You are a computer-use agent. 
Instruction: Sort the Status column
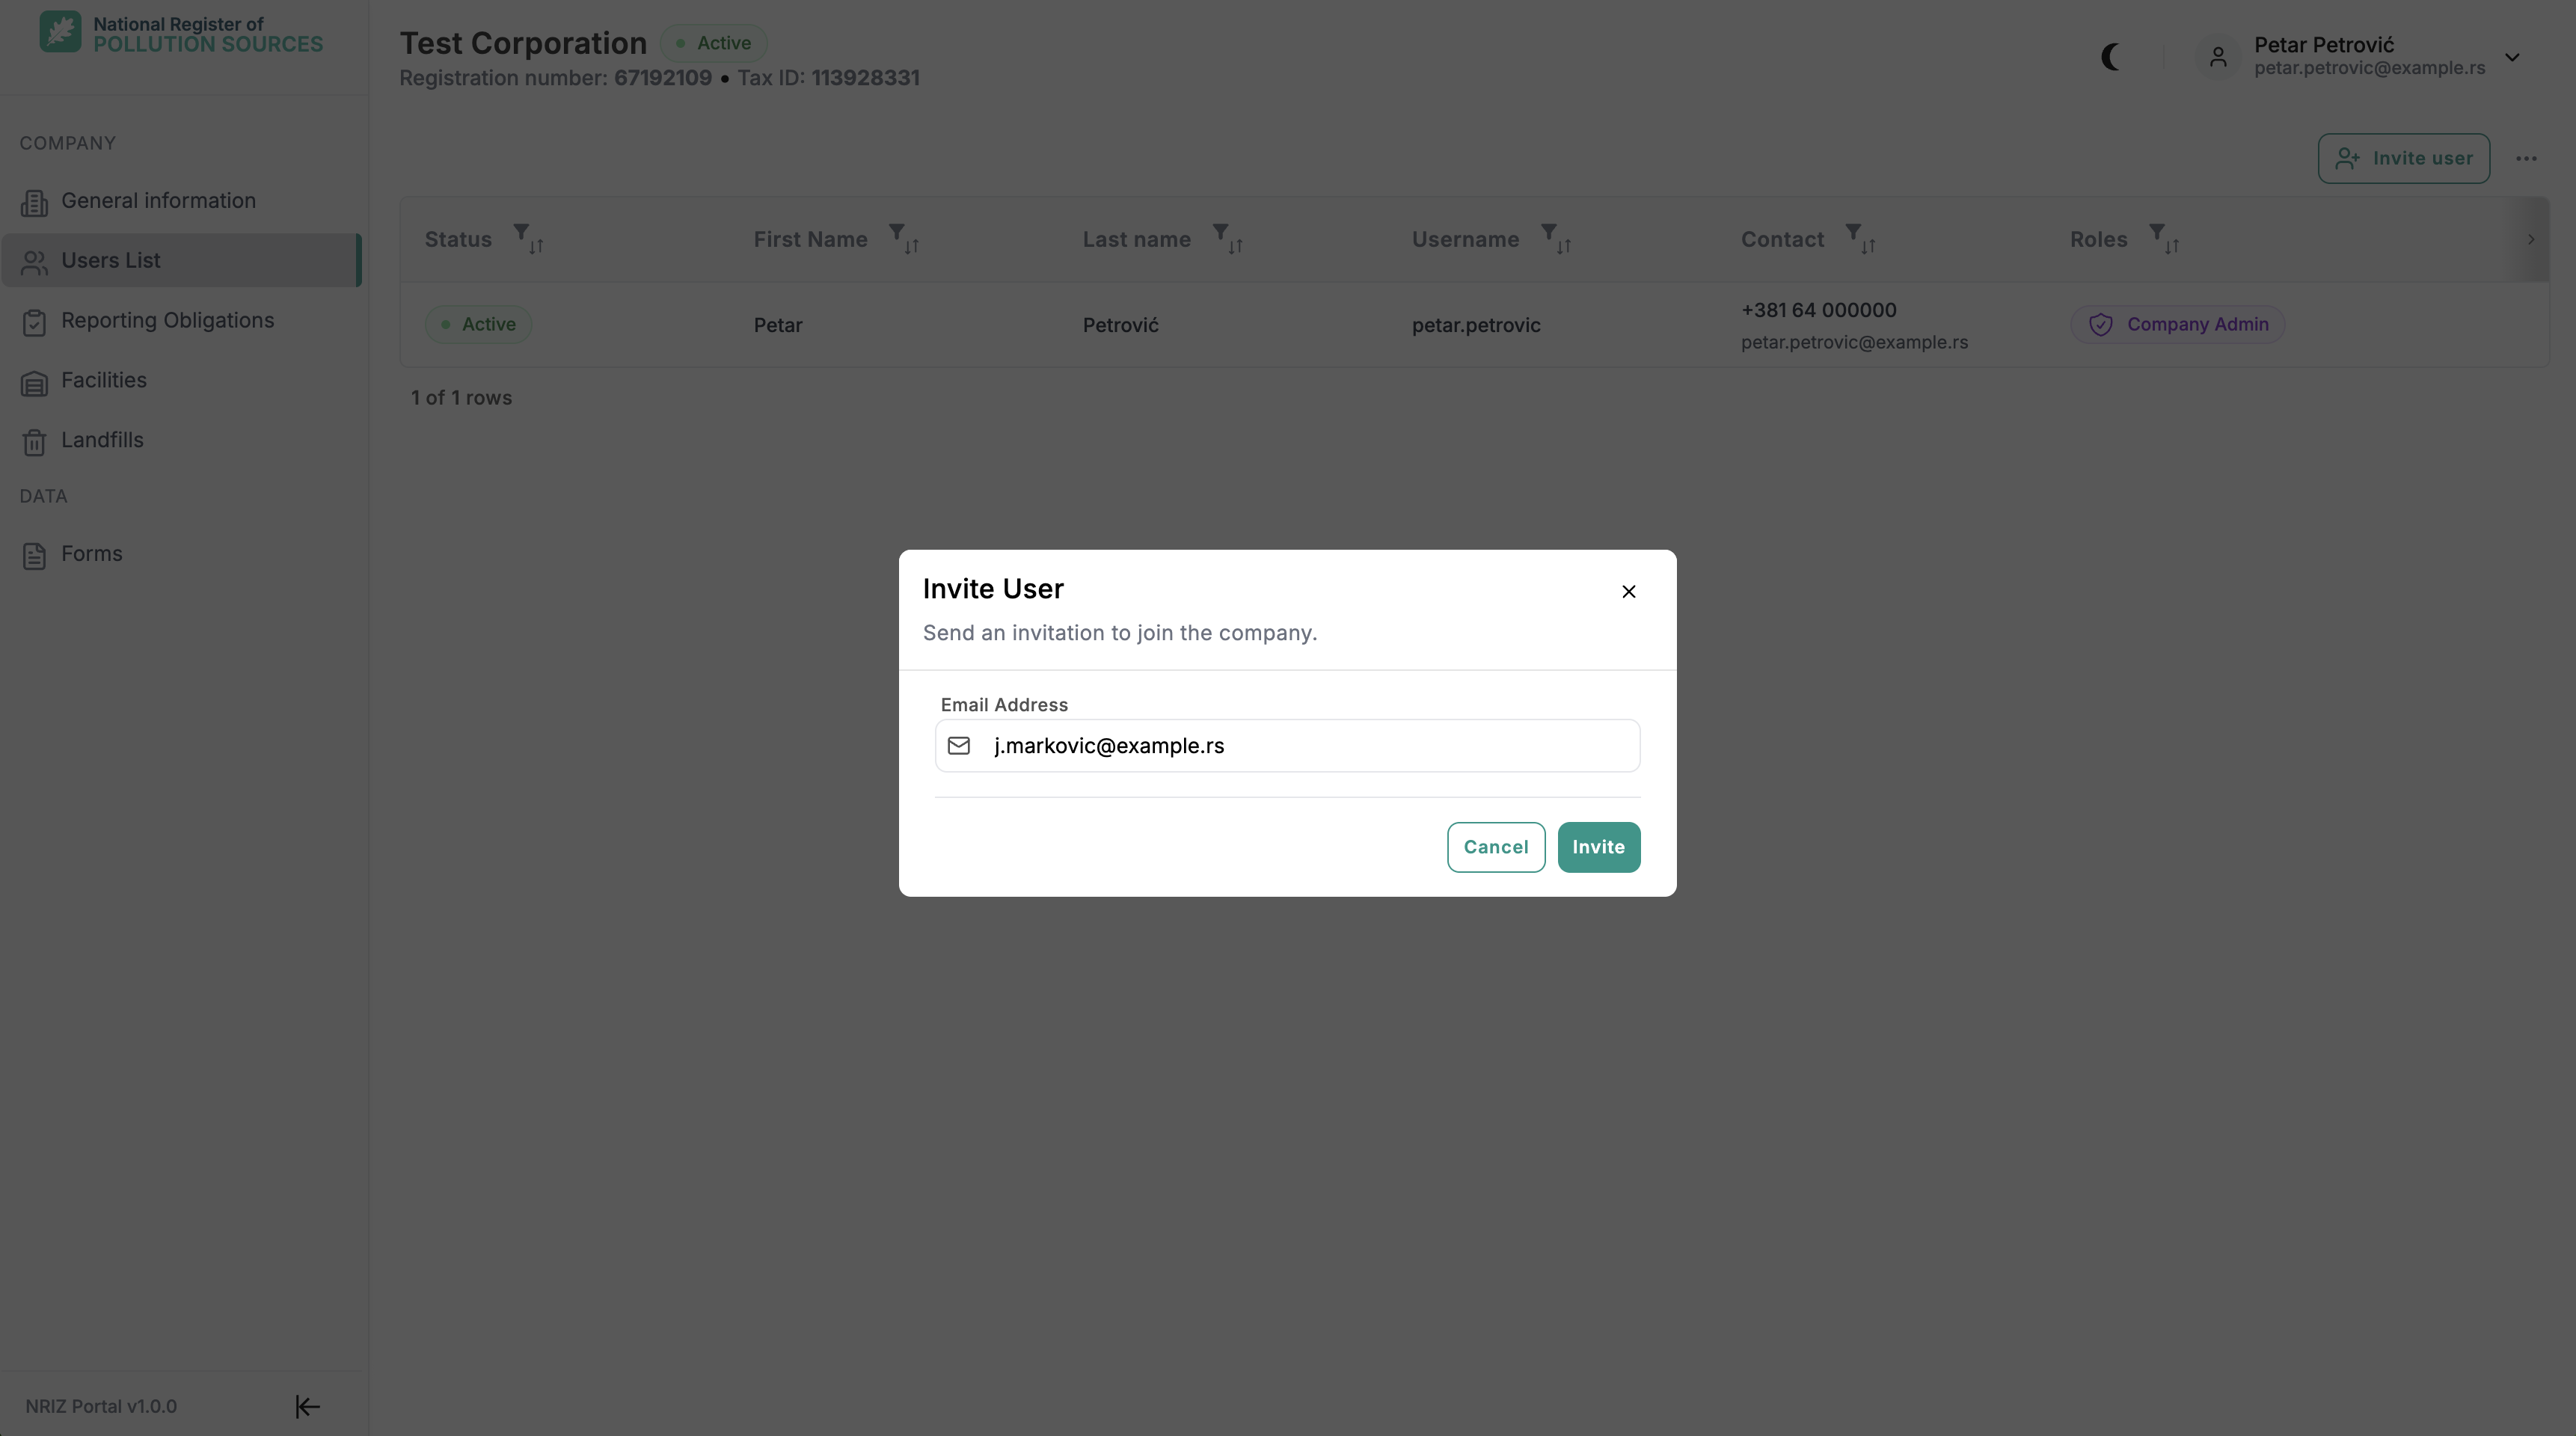point(536,245)
